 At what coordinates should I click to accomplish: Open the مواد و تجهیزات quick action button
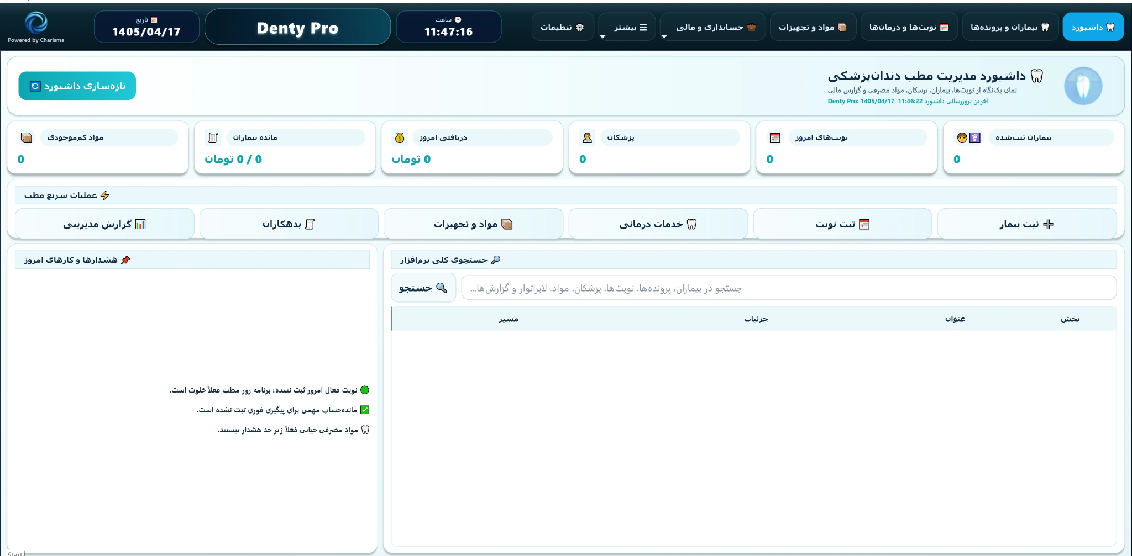pos(473,224)
